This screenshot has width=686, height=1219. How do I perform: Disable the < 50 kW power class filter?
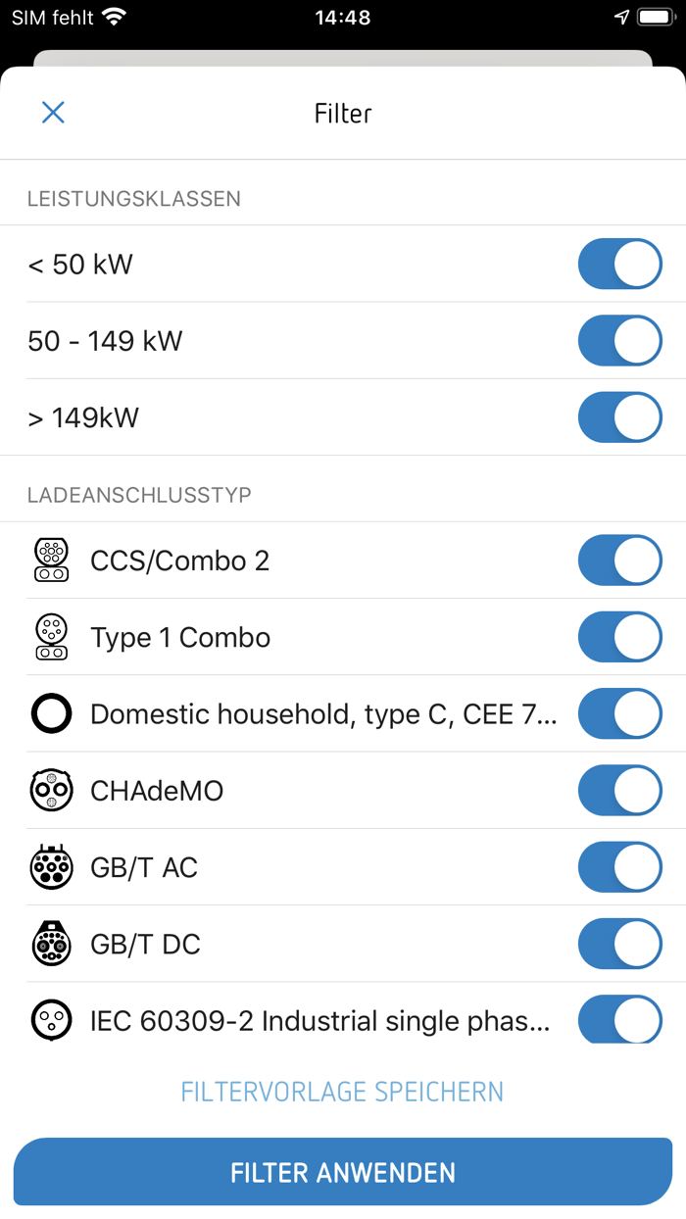pos(619,264)
